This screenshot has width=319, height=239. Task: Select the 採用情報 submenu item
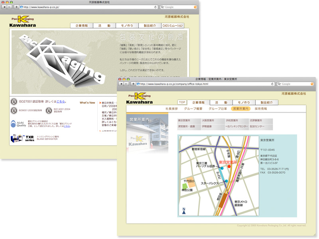point(261,108)
